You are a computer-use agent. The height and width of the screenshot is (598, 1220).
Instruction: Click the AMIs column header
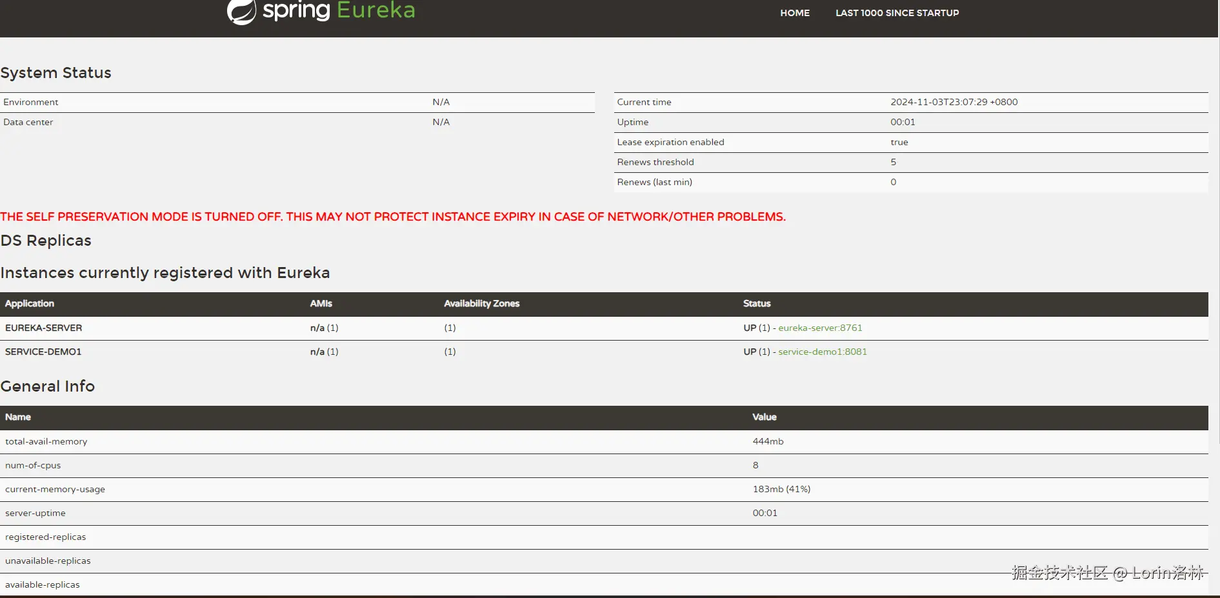(321, 304)
